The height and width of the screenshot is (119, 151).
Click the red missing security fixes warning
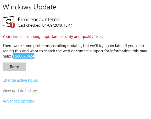(53, 37)
